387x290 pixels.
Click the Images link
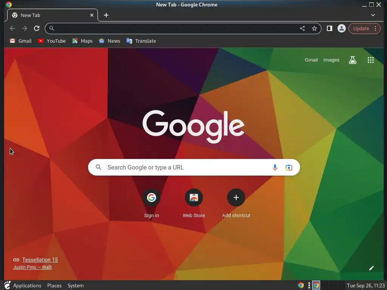(331, 60)
